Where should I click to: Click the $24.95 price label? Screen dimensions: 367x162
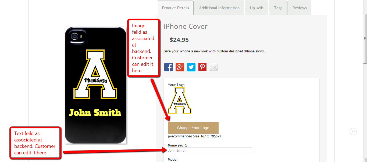point(179,40)
